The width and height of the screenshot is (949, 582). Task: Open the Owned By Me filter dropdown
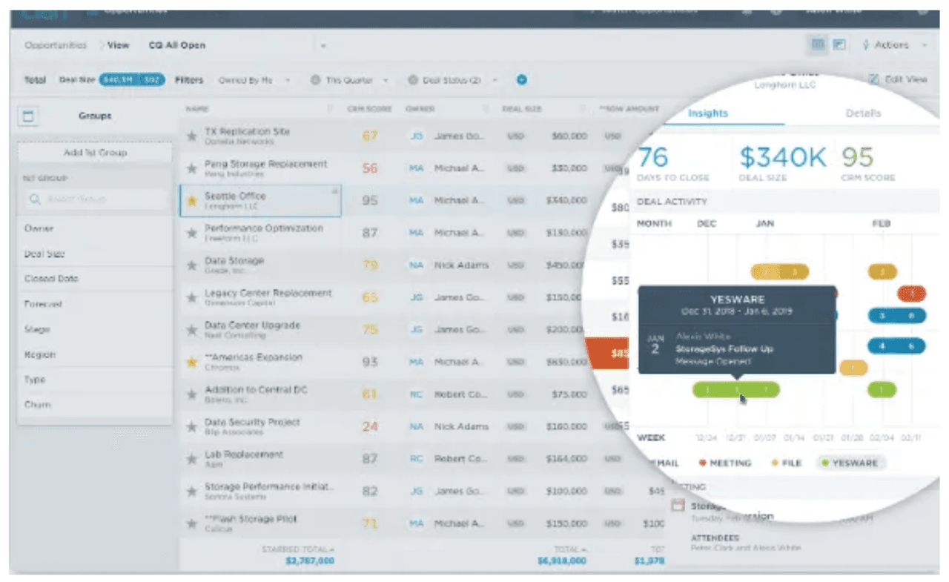click(x=254, y=80)
